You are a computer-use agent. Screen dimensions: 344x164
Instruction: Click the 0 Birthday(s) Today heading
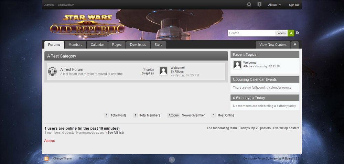click(x=249, y=98)
